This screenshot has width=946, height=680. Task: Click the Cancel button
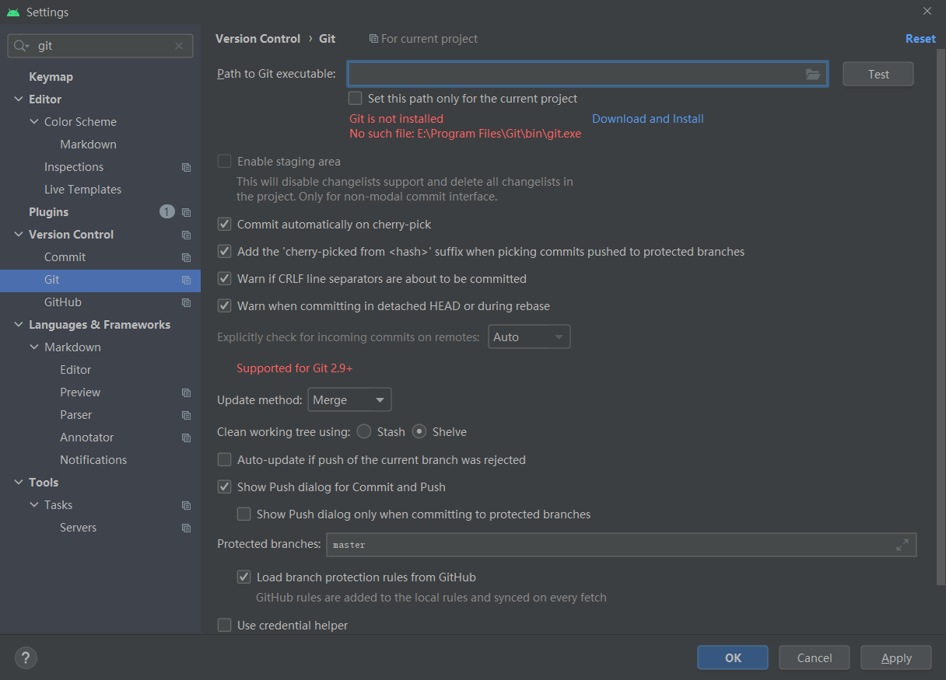(x=815, y=657)
